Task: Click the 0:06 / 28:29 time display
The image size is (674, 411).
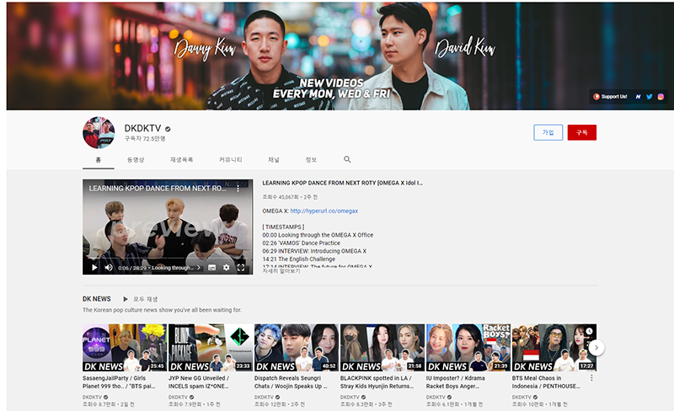Action: pyautogui.click(x=132, y=268)
